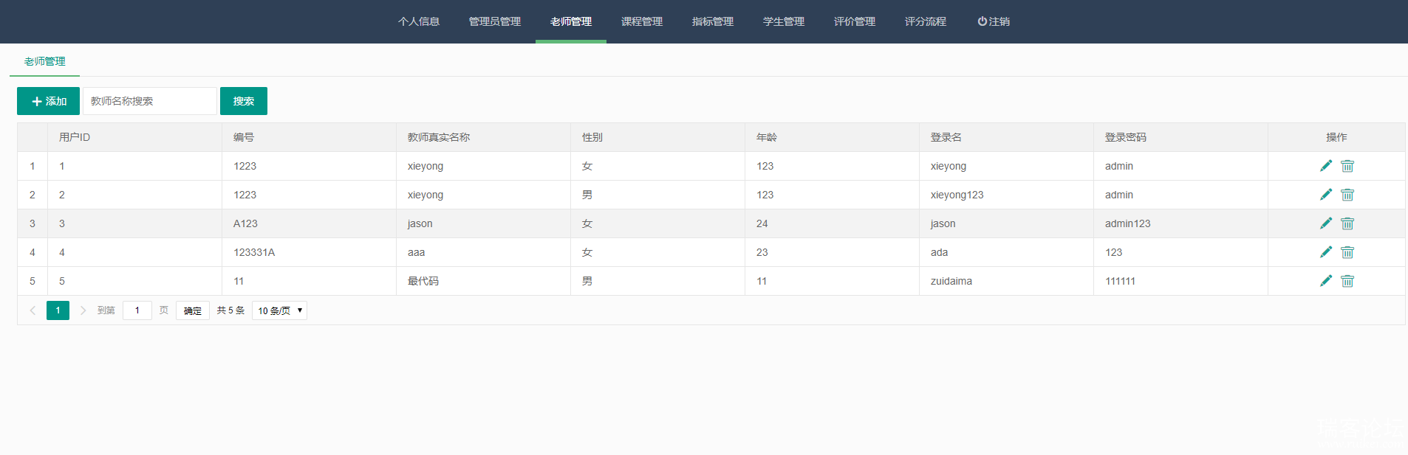Delete the zuidaima teacher record

point(1347,281)
